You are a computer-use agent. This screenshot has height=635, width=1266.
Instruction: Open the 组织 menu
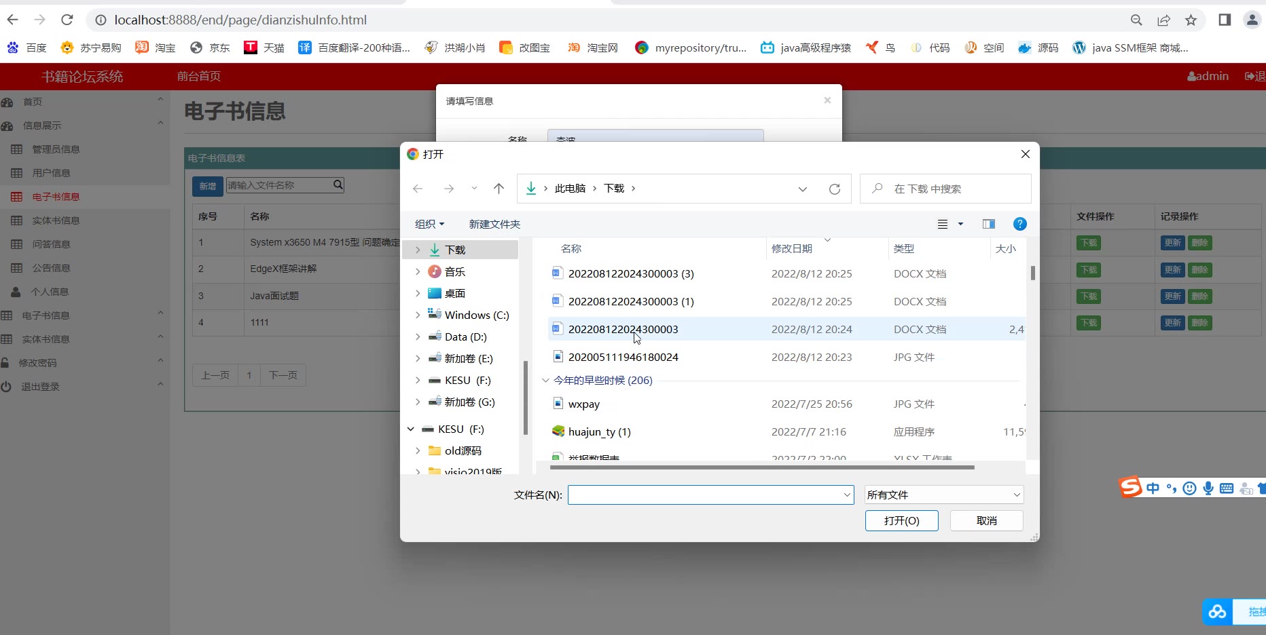(x=429, y=224)
